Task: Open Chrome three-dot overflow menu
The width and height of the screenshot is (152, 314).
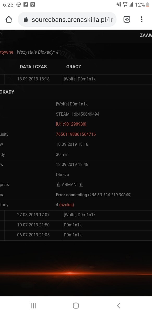Action: (142, 19)
